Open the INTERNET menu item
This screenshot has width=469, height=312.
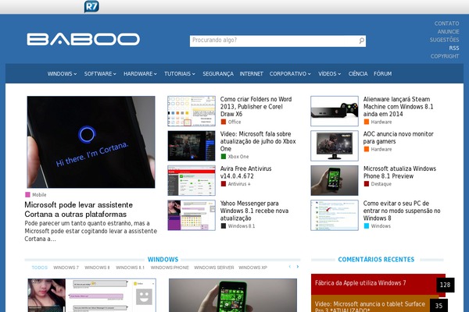point(251,74)
